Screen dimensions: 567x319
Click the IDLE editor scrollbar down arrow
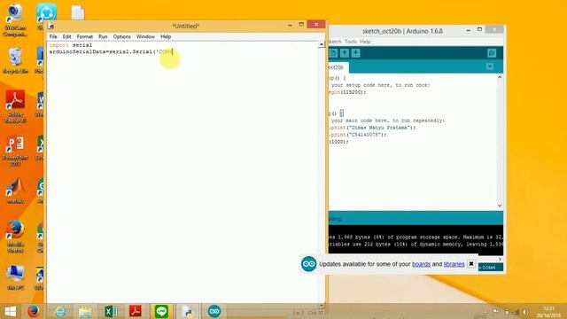322,305
